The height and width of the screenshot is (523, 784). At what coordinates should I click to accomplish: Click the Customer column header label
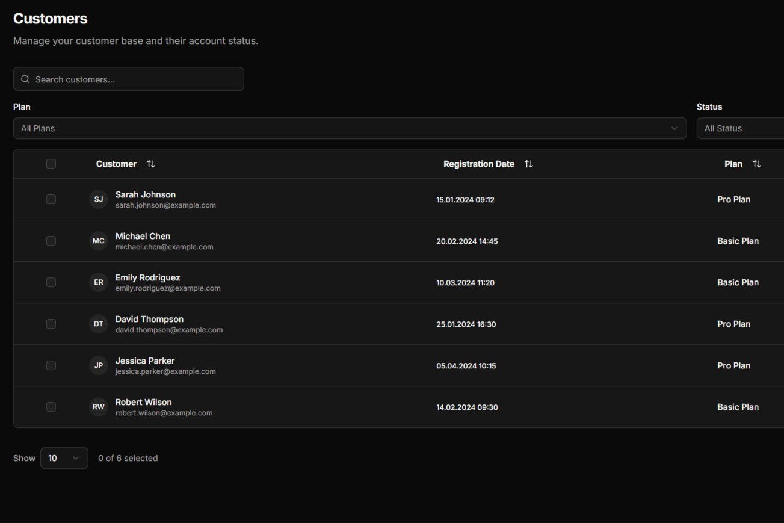tap(116, 164)
